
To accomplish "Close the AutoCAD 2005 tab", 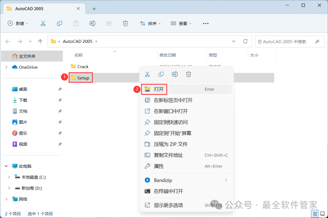I will coord(78,9).
